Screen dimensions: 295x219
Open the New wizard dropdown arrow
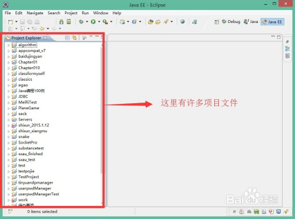[x=17, y=22]
